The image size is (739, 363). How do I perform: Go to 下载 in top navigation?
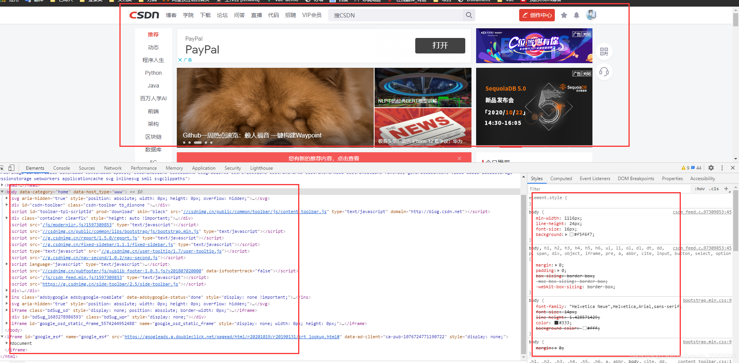pos(205,15)
